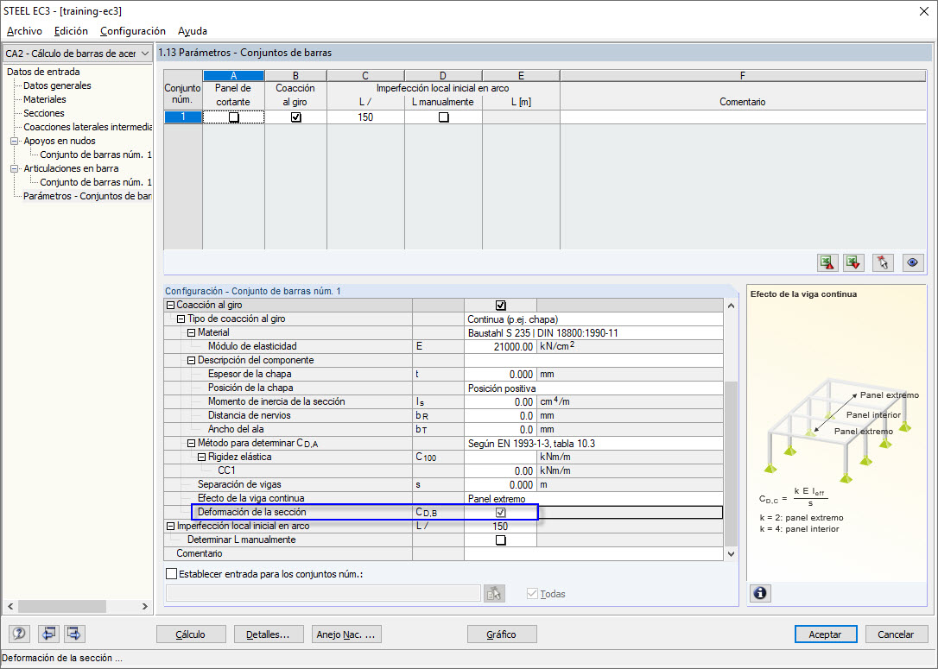The image size is (938, 669).
Task: Click the pick-in-graphic cursor icon
Action: (x=882, y=262)
